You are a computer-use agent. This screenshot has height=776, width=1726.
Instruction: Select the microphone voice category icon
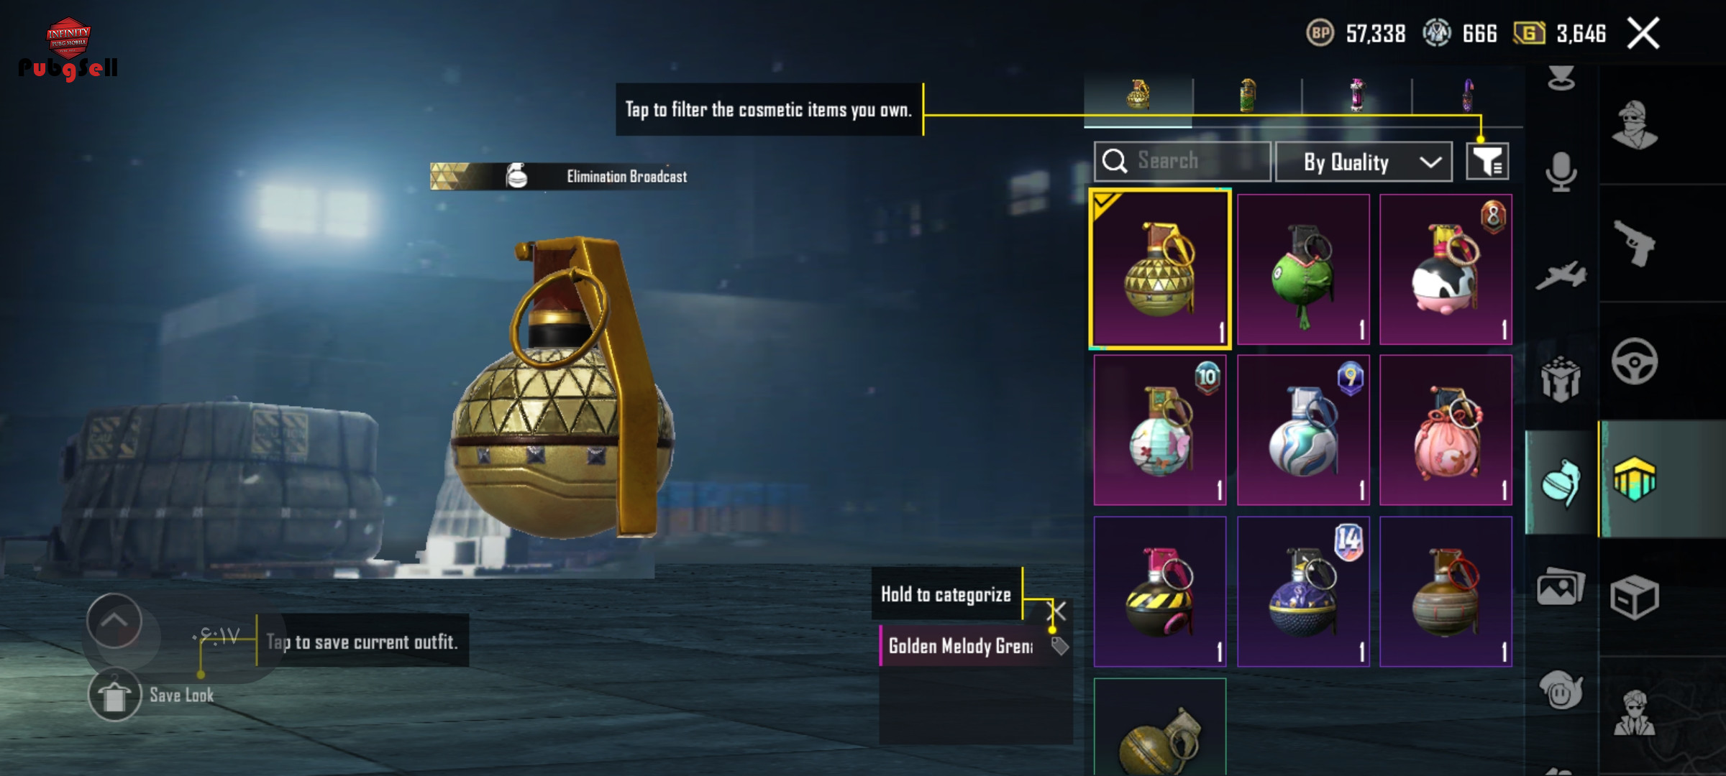[x=1561, y=171]
